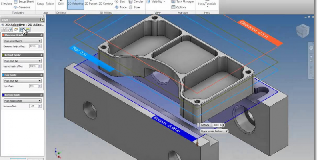Viewport: 320px width, 160px height.
Task: Click the Clearance height offset field
Action: point(35,46)
